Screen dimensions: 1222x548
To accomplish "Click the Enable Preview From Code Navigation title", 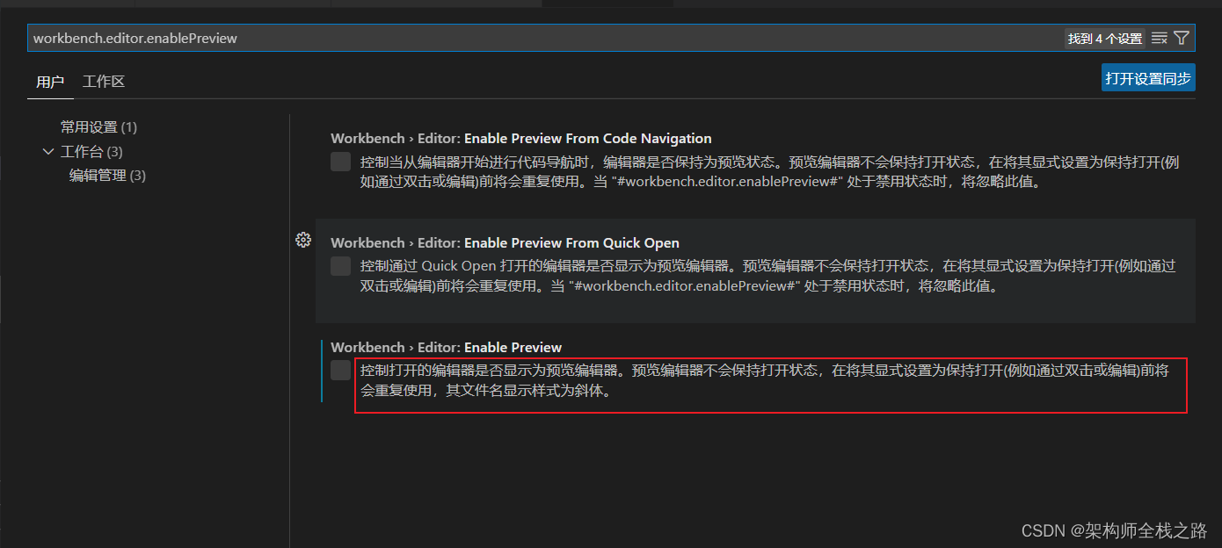I will coord(521,138).
